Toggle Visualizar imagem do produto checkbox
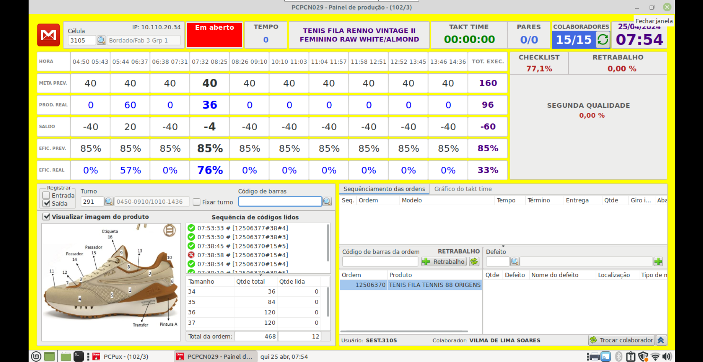This screenshot has height=362, width=703. [x=47, y=217]
